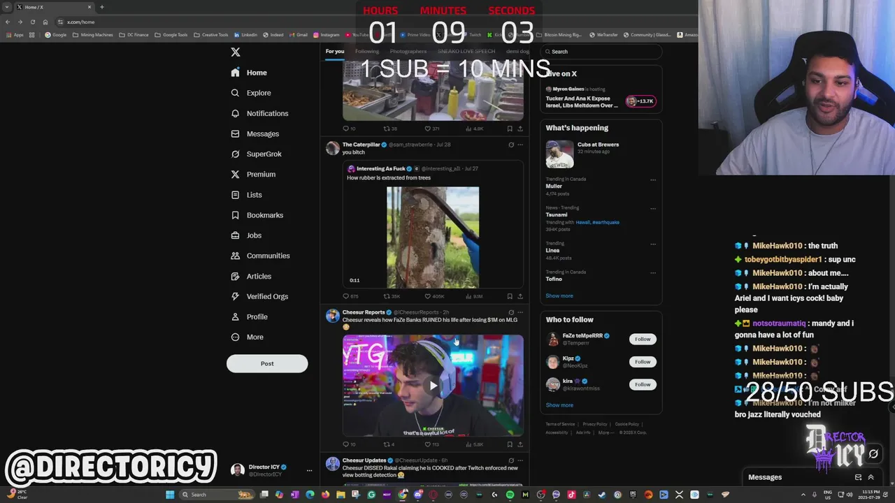Open the Premium page
Screen dimensions: 895x503
click(x=253, y=174)
